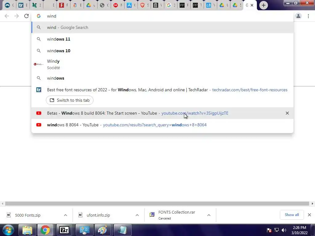315x236 pixels.
Task: Open the Control Panel taskbar icon
Action: [x=84, y=230]
